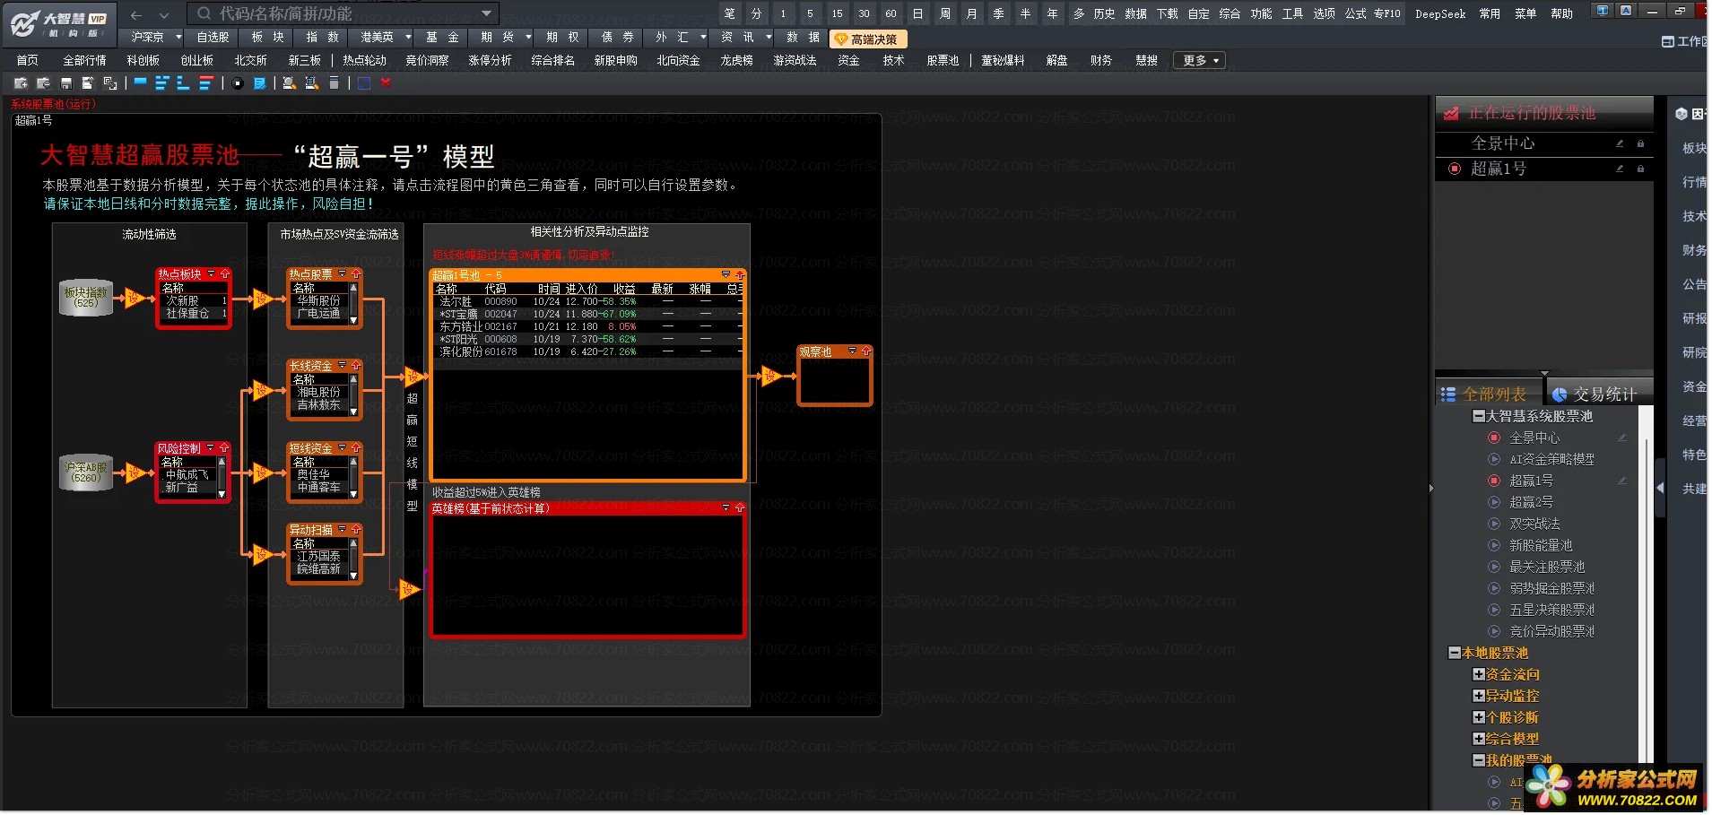Screen dimensions: 1712x815
Task: Click the 周 weekly period button
Action: (x=944, y=13)
